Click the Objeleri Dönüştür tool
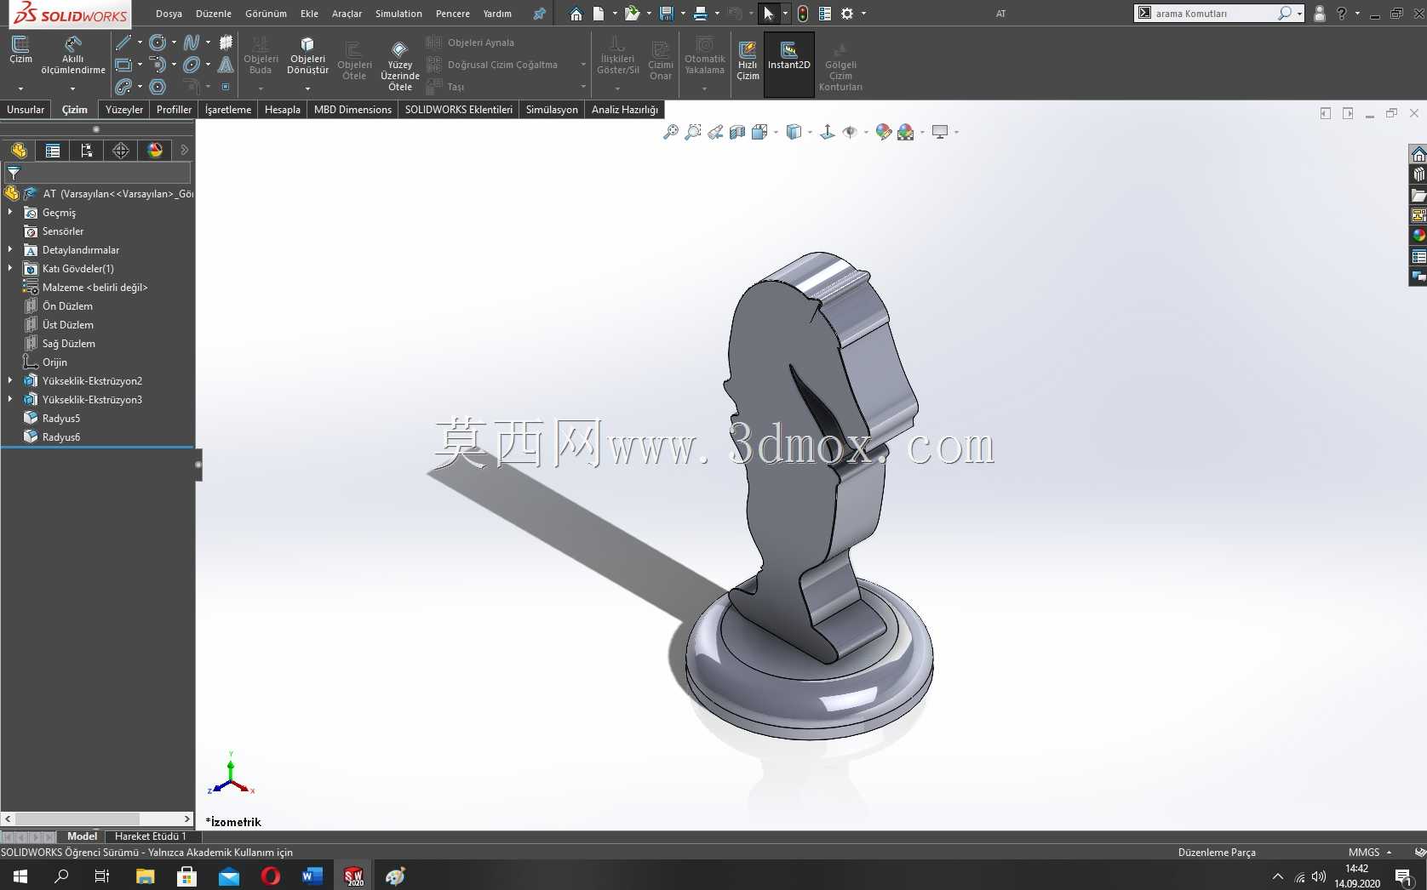1427x890 pixels. (307, 55)
